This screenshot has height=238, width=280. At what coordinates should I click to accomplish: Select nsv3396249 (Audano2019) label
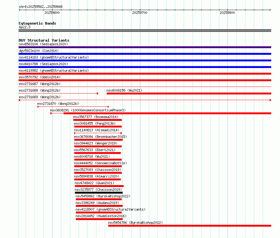(97, 203)
